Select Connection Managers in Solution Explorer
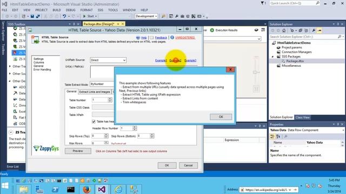This screenshot has height=194, width=346. point(297,52)
